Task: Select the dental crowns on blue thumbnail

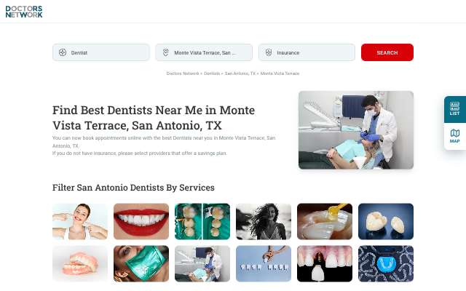Action: coord(386,221)
